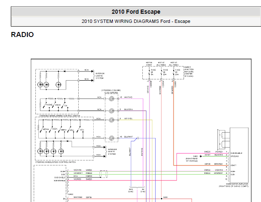Select the SUB SHIELD pin label

[x=60, y=177]
